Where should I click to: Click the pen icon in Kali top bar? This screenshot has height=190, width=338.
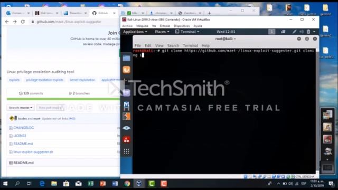294,32
